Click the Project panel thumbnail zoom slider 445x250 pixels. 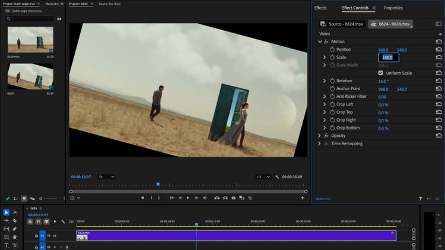point(42,198)
